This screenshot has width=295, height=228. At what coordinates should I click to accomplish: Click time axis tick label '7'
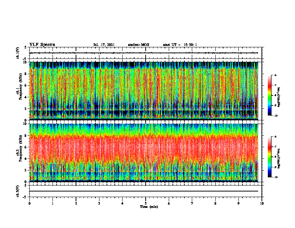coord(192,203)
